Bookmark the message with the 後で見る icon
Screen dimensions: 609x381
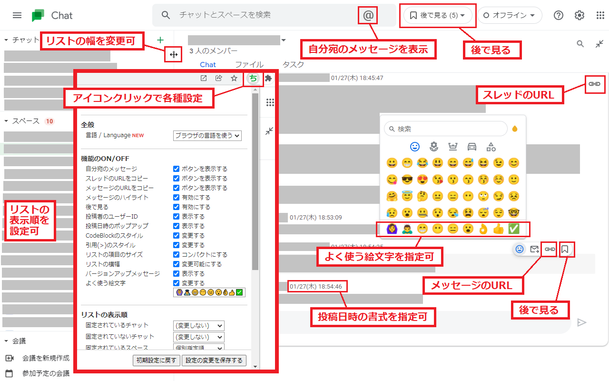(567, 249)
